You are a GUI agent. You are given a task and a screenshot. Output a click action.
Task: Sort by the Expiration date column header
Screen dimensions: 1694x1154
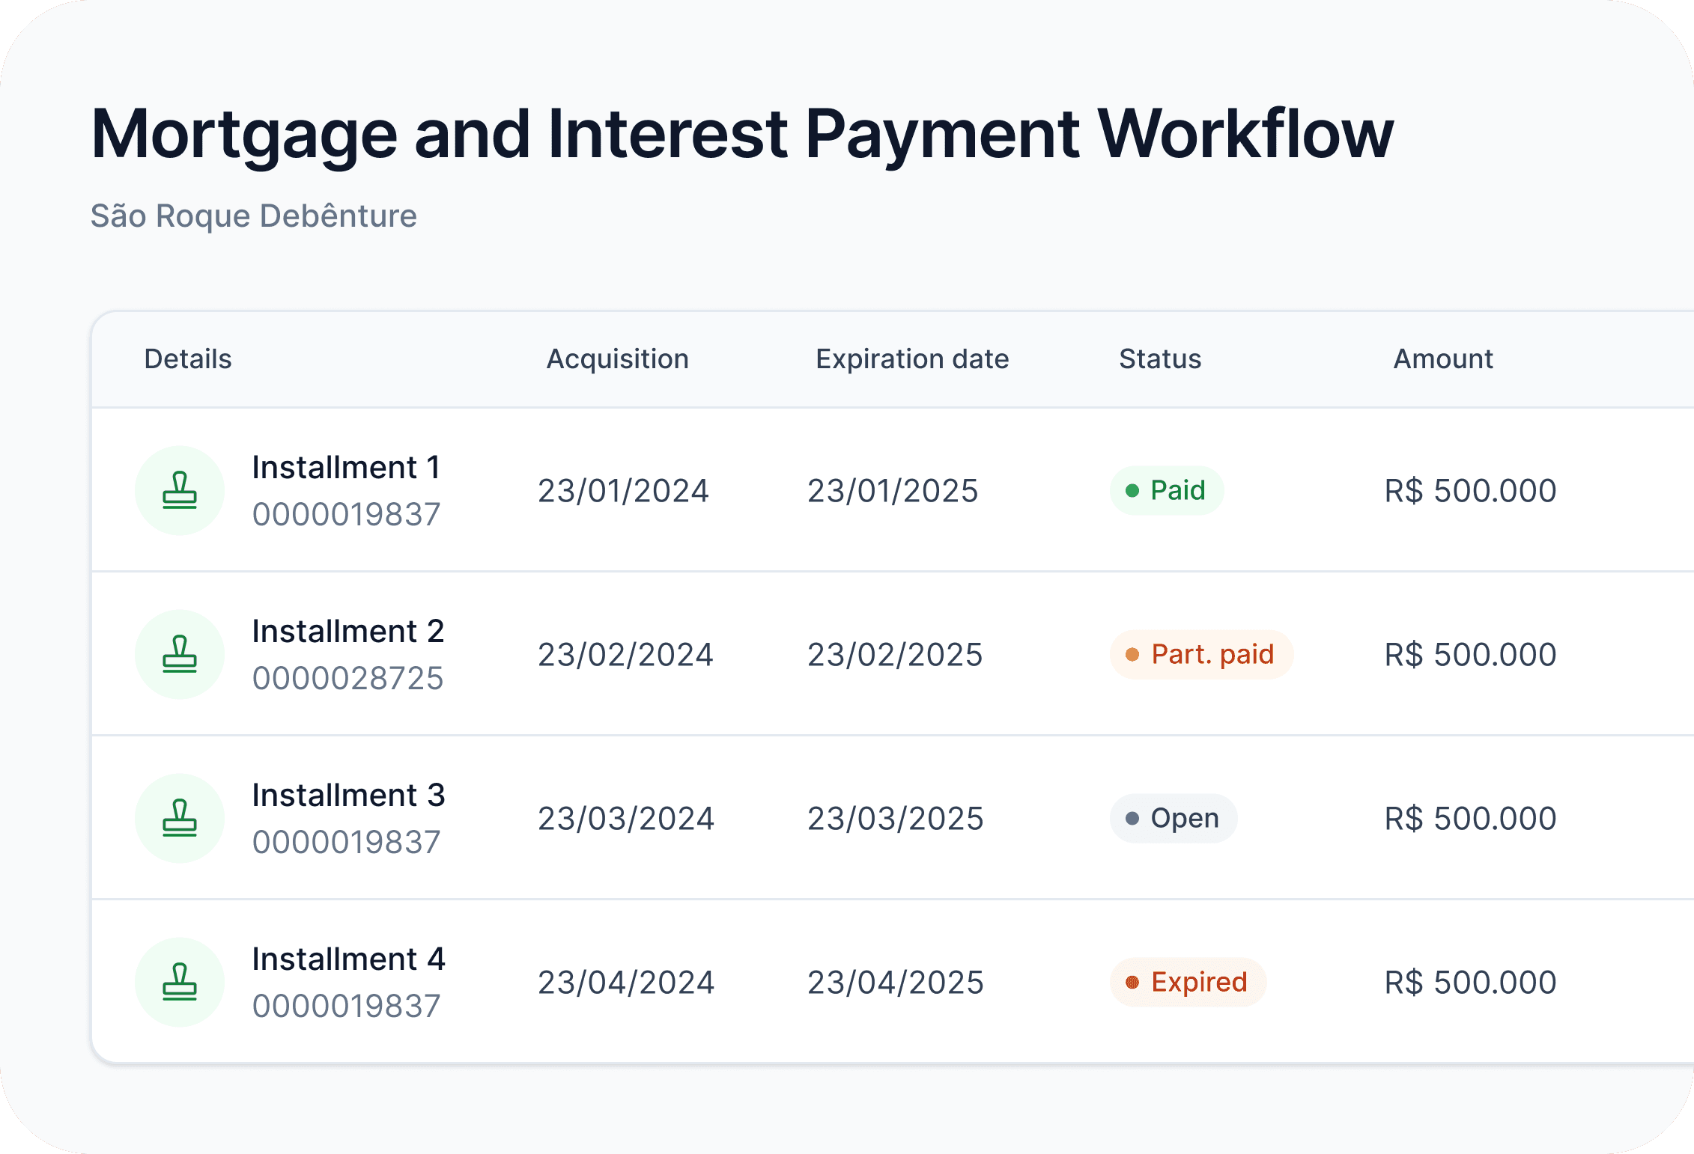(911, 359)
